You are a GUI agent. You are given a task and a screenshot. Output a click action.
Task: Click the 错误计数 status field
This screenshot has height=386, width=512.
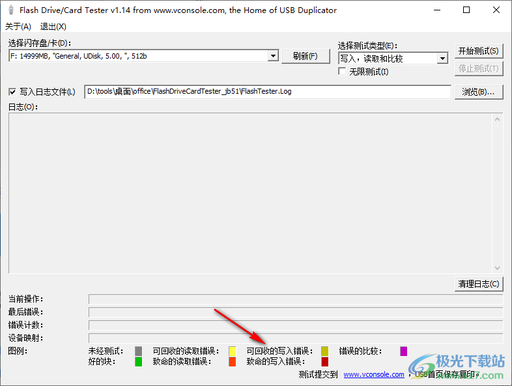296,325
